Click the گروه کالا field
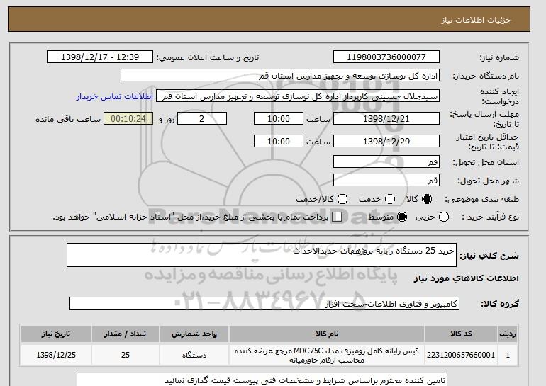The height and width of the screenshot is (386, 546). (x=264, y=303)
